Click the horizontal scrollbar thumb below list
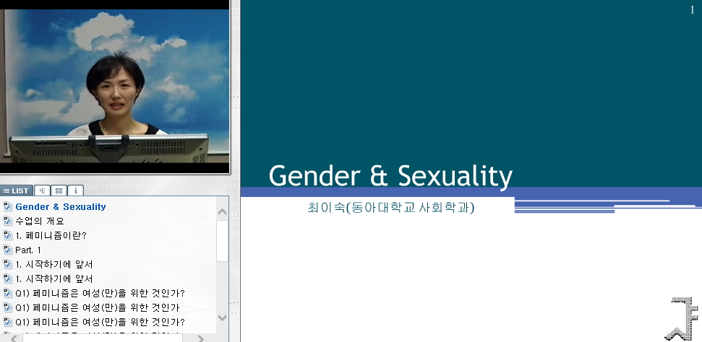702x342 pixels. click(x=103, y=338)
